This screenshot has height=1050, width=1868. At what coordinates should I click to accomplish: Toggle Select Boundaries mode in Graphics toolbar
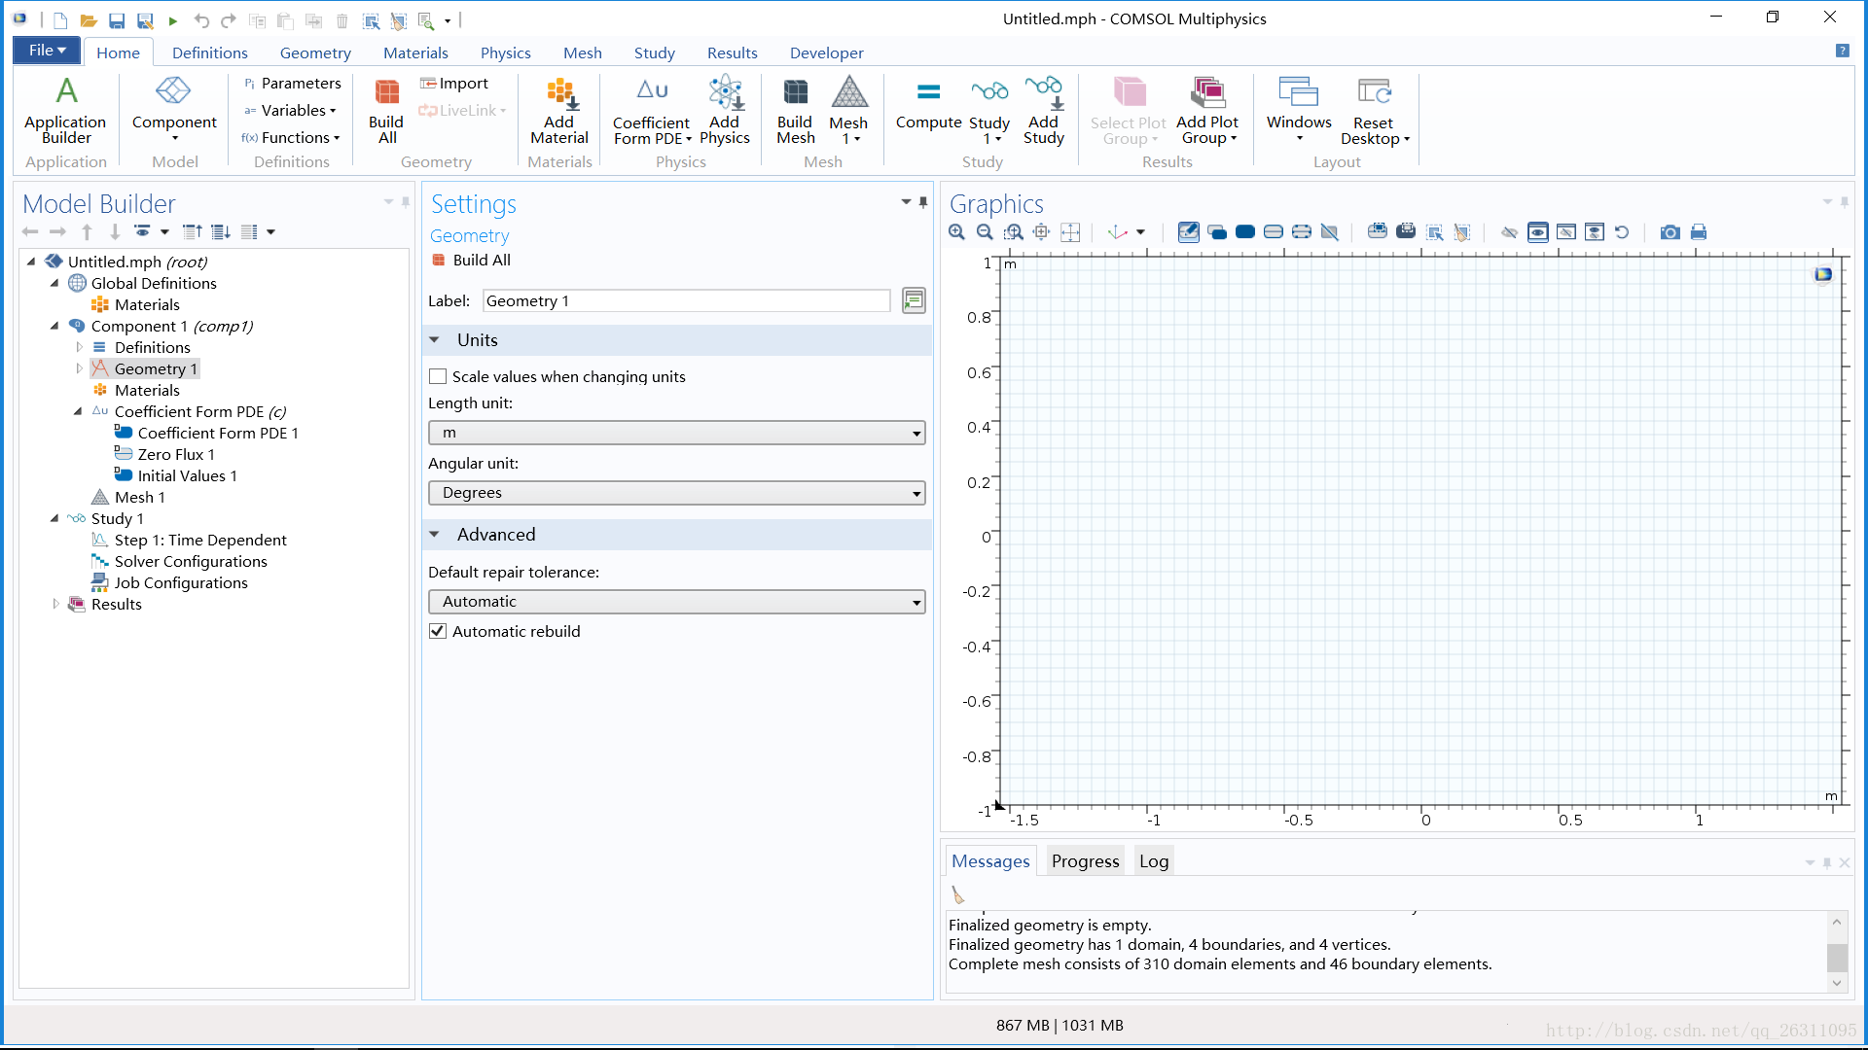[x=1273, y=232]
